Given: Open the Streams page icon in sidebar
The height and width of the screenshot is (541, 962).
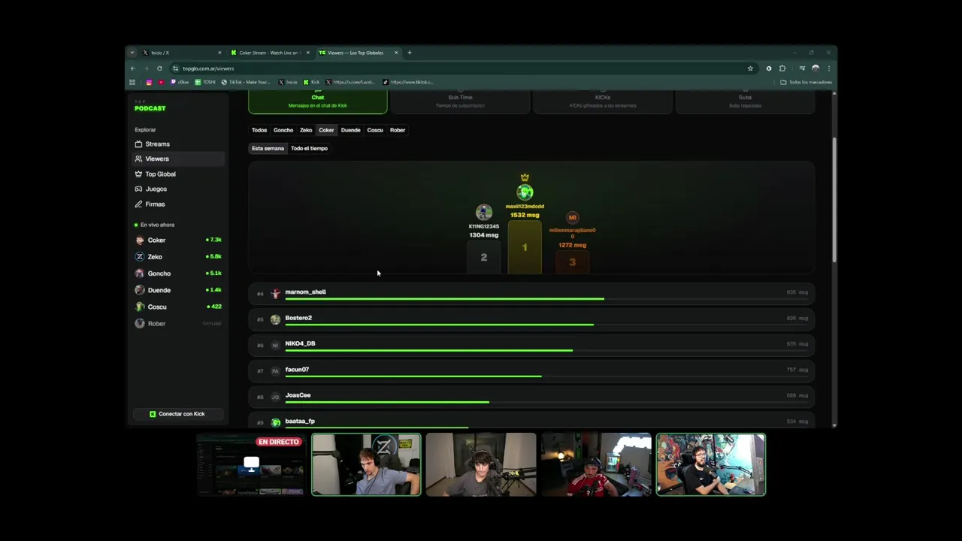Looking at the screenshot, I should [138, 144].
